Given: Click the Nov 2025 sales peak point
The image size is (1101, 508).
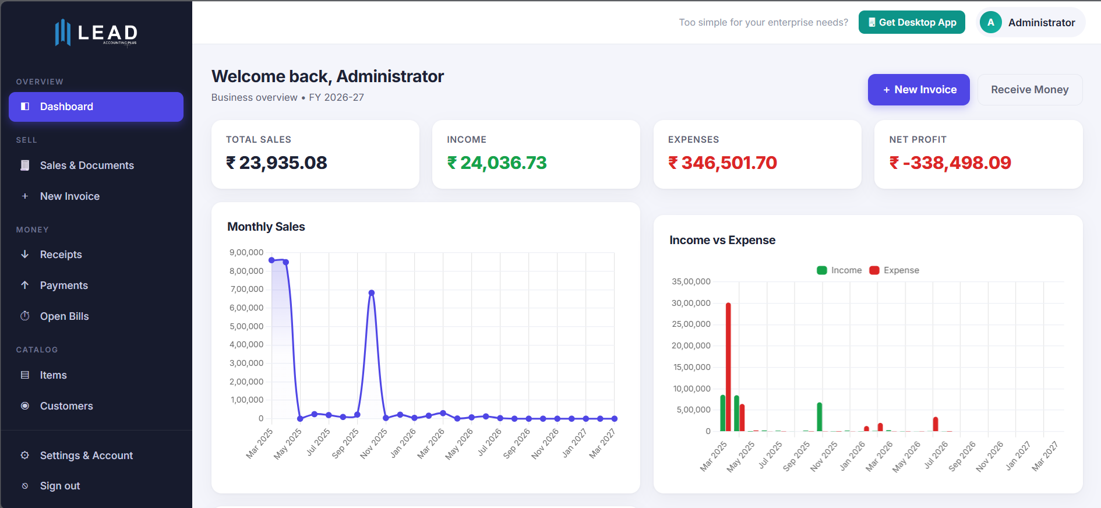Looking at the screenshot, I should click(372, 293).
